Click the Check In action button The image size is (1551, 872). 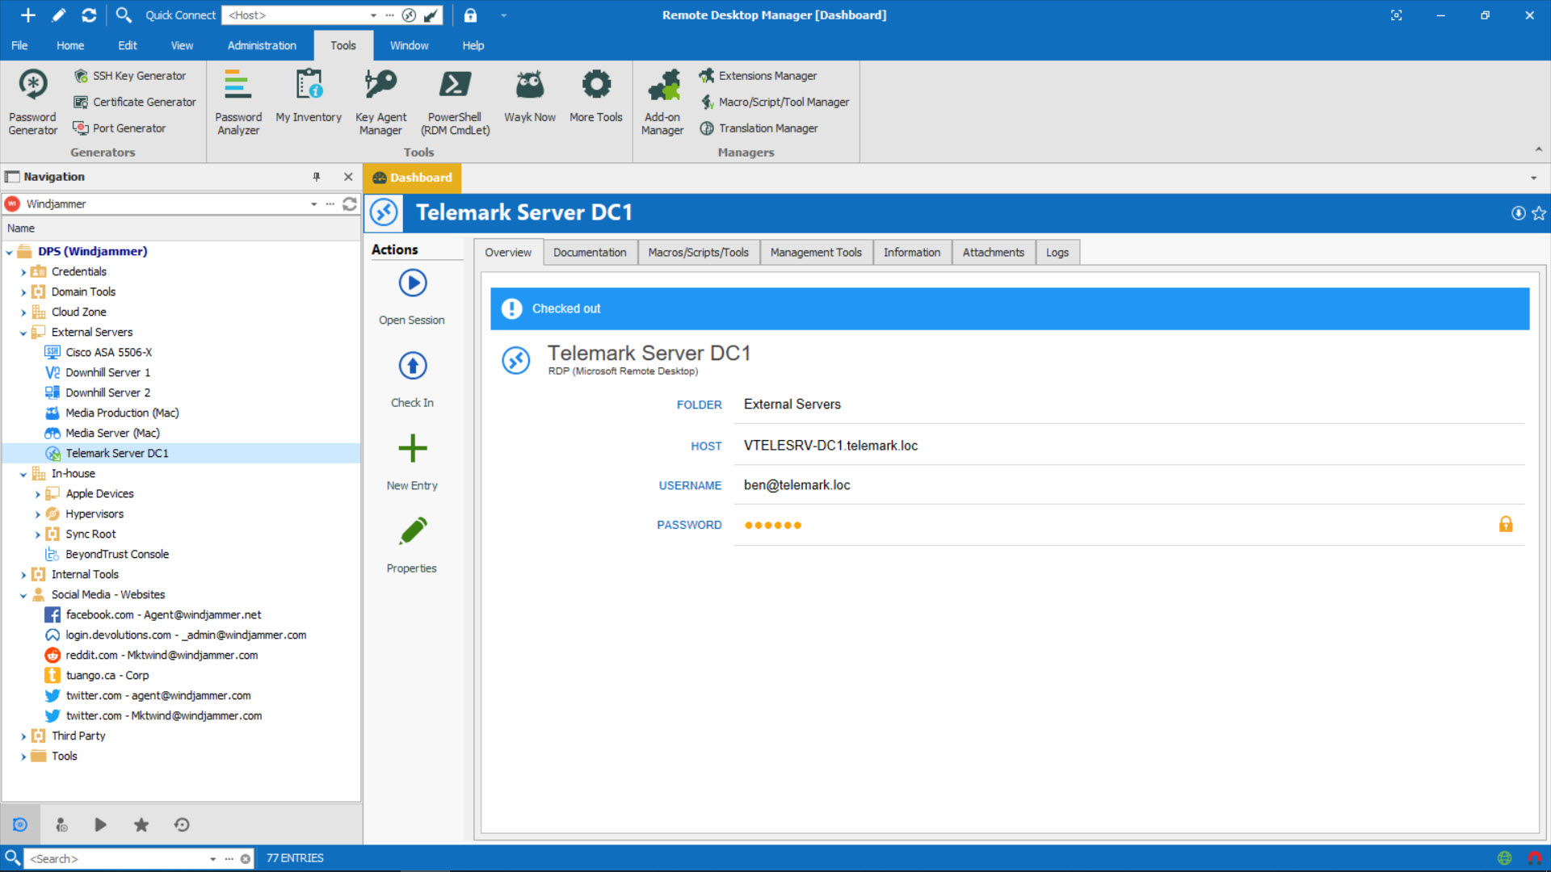[410, 379]
